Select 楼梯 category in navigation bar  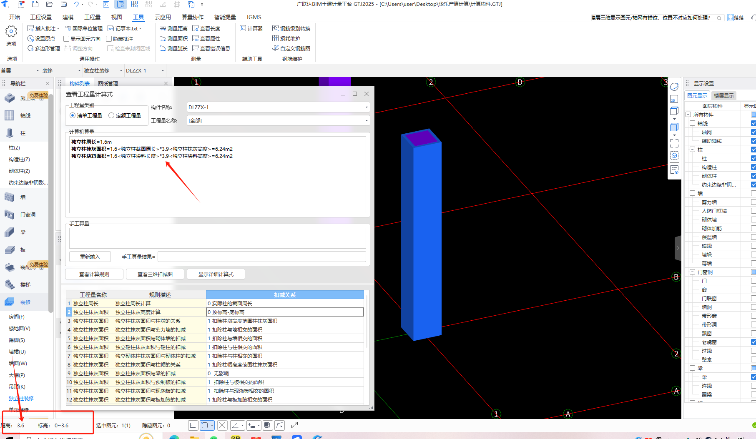tap(25, 284)
